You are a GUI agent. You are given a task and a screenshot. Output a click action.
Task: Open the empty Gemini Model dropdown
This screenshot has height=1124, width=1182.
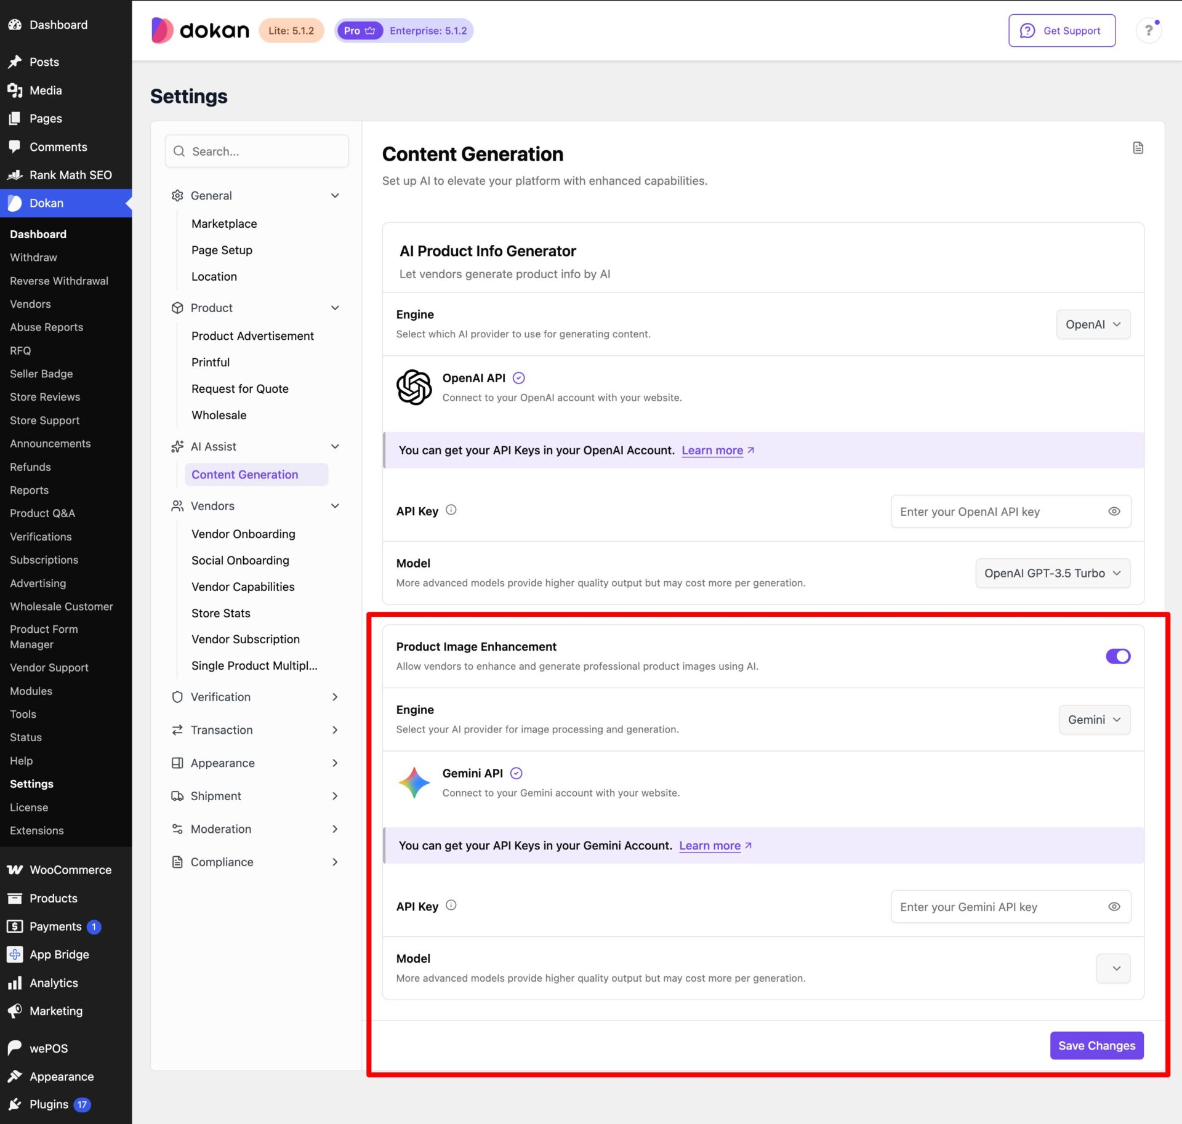1113,968
